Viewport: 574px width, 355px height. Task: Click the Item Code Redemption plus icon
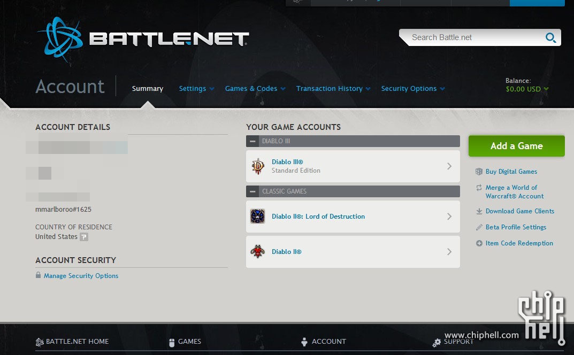(x=479, y=243)
